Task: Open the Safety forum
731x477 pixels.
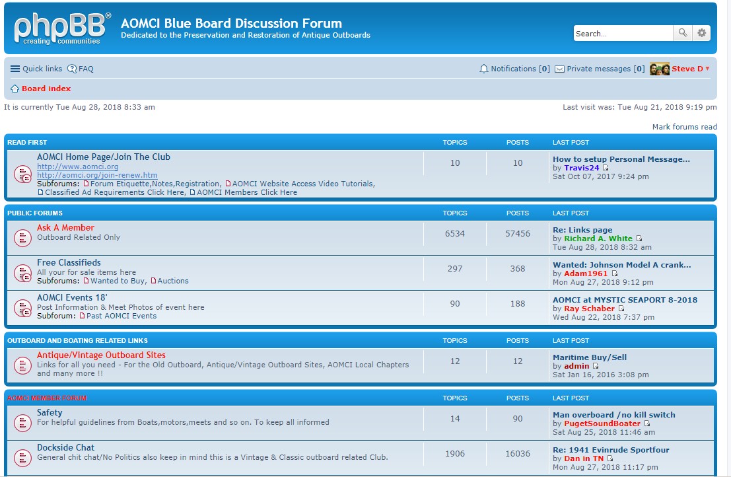Action: point(50,413)
